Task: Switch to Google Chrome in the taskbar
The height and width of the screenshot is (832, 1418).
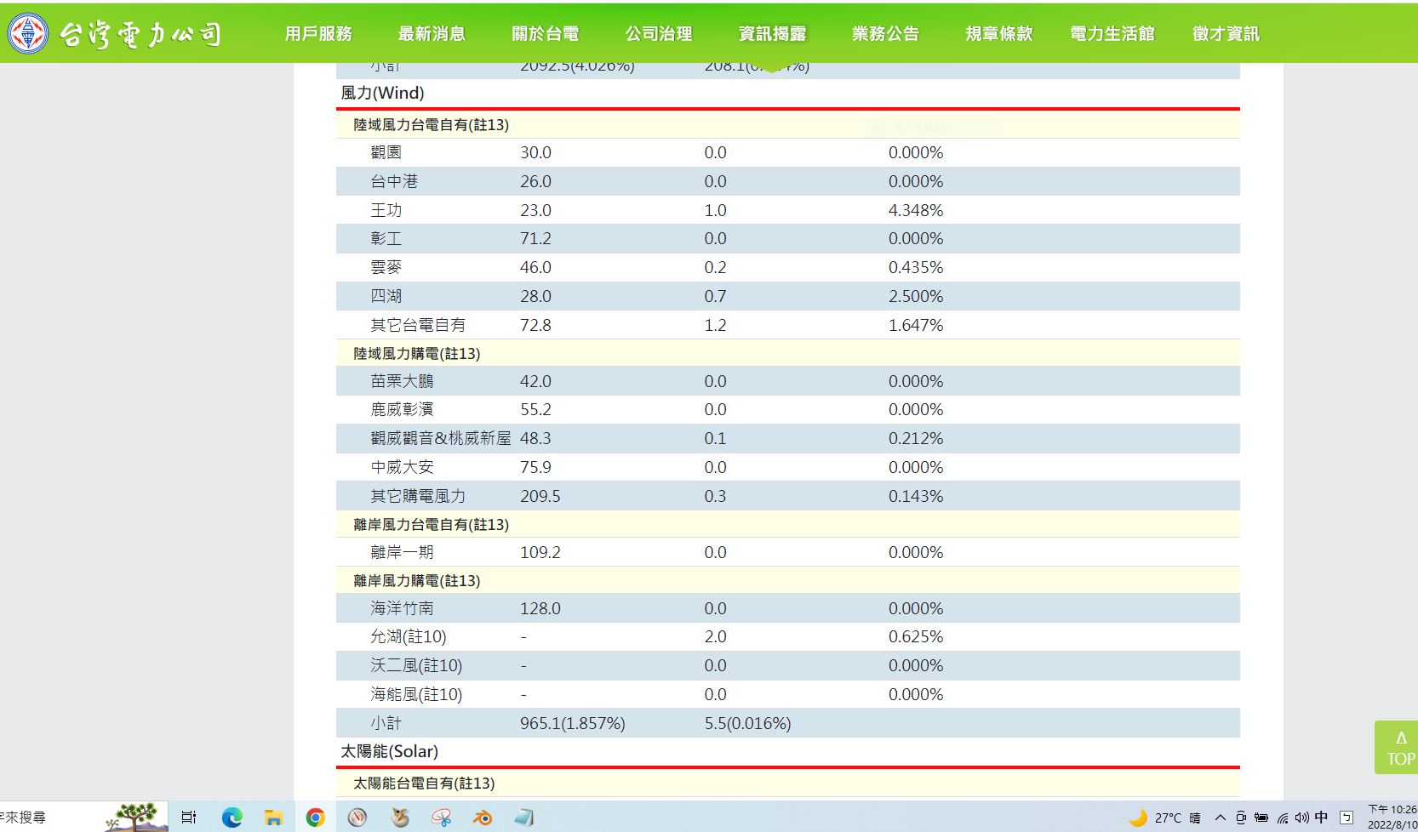Action: coord(315,818)
